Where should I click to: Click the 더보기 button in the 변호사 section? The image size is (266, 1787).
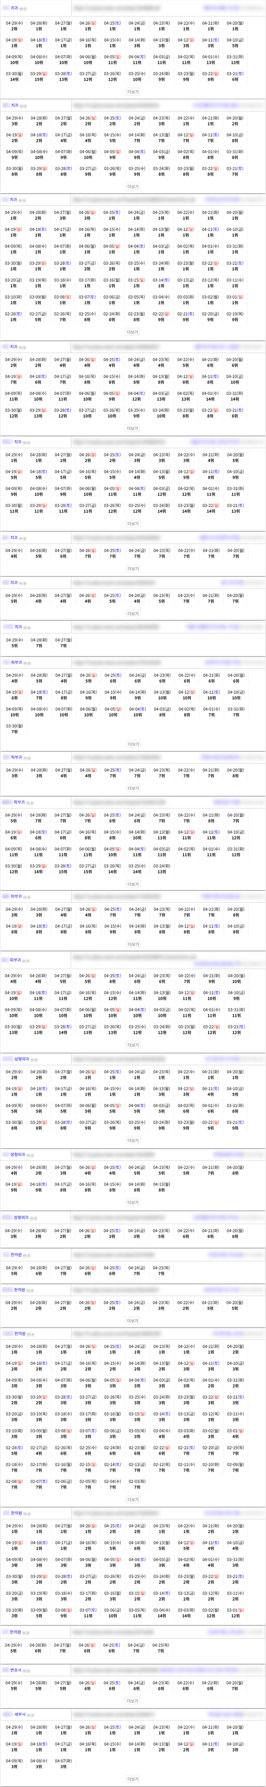click(x=133, y=1700)
